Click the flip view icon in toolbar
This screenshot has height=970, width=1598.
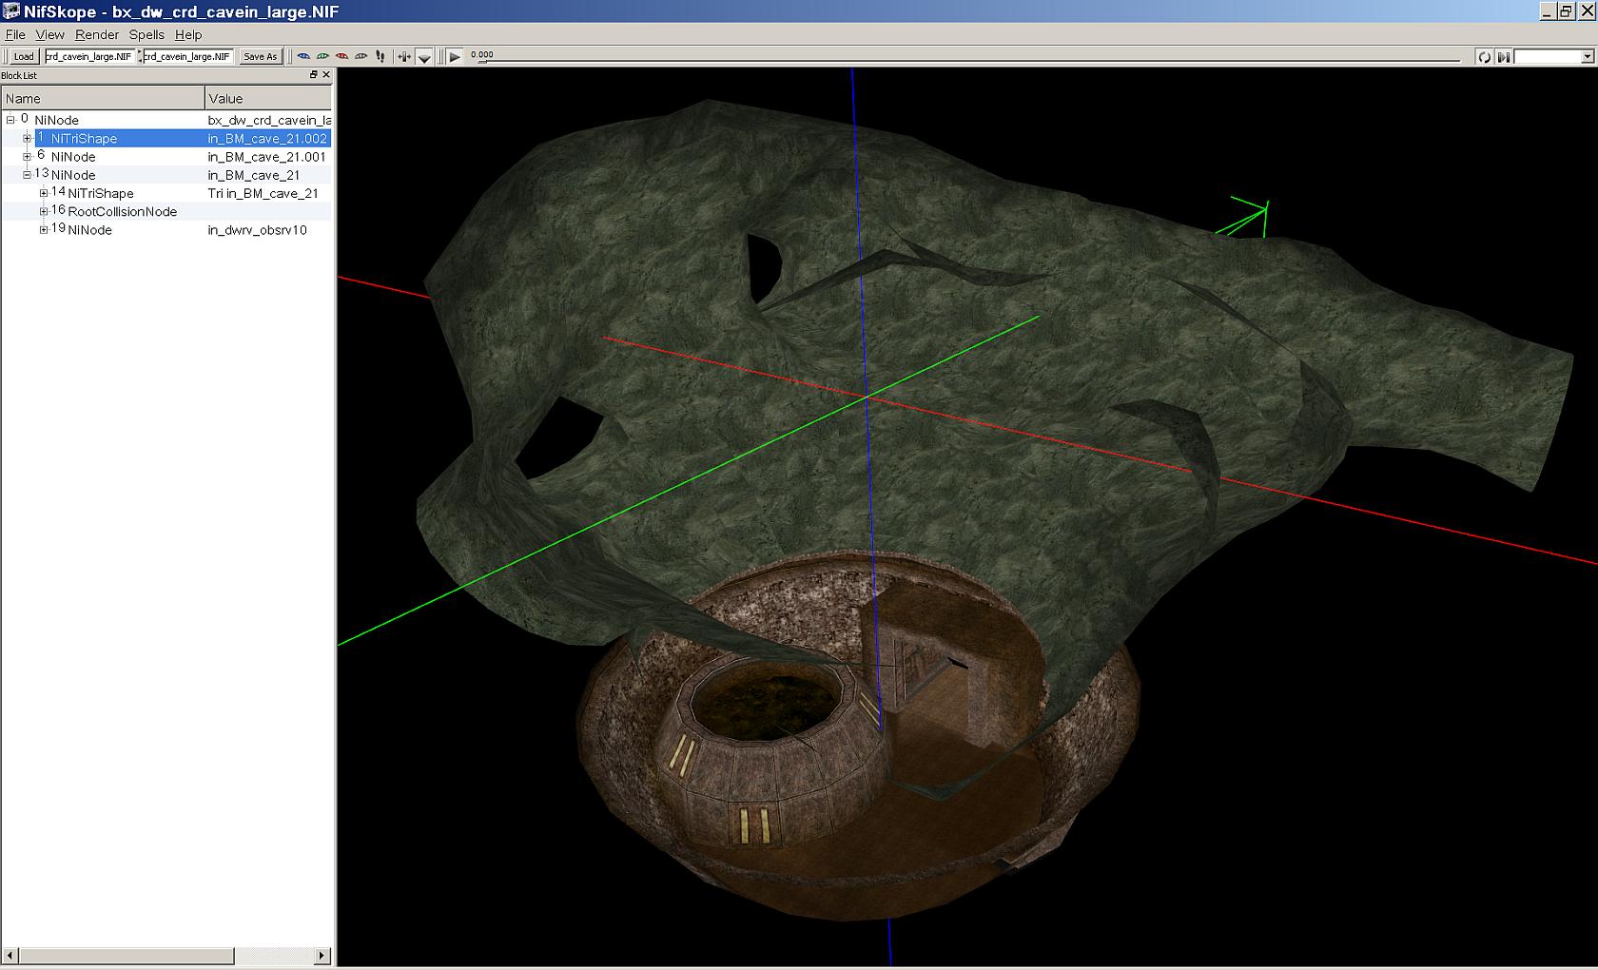click(x=404, y=56)
